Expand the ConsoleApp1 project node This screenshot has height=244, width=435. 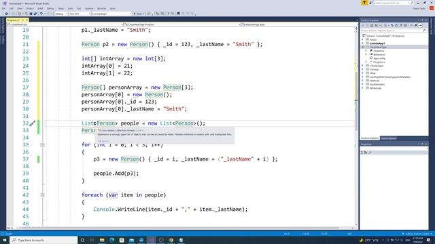click(362, 43)
